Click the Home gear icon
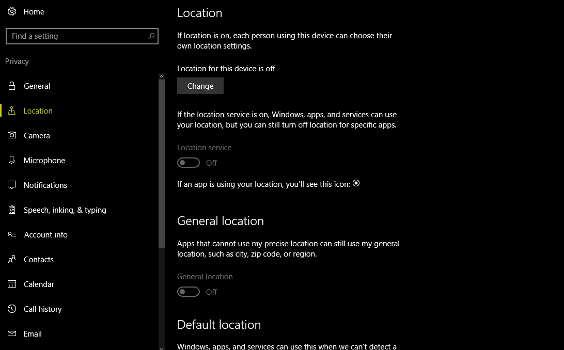The height and width of the screenshot is (350, 564). coord(12,11)
